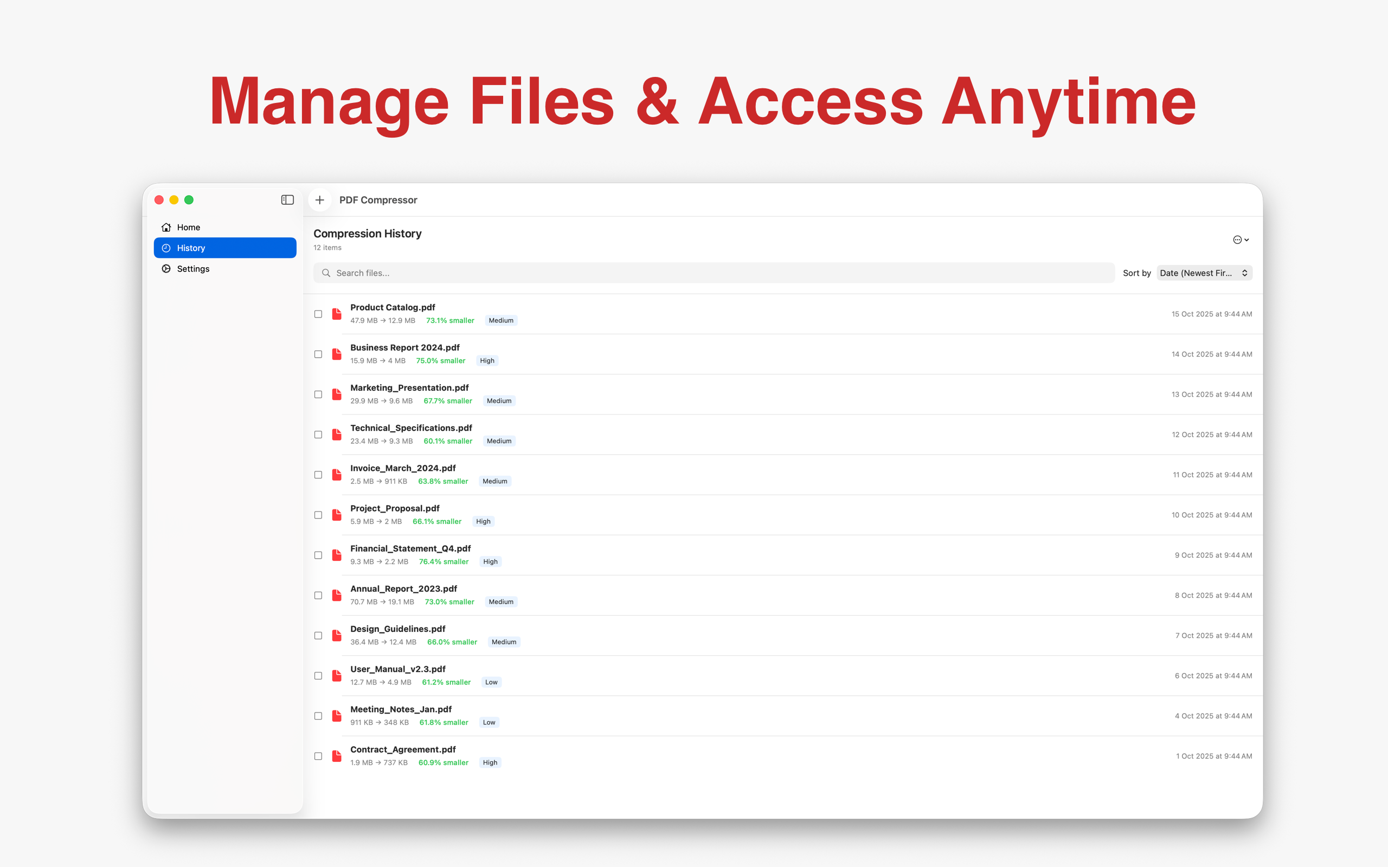Check the Annual_Report_2023.pdf checkbox
Image resolution: width=1388 pixels, height=867 pixels.
pos(318,594)
